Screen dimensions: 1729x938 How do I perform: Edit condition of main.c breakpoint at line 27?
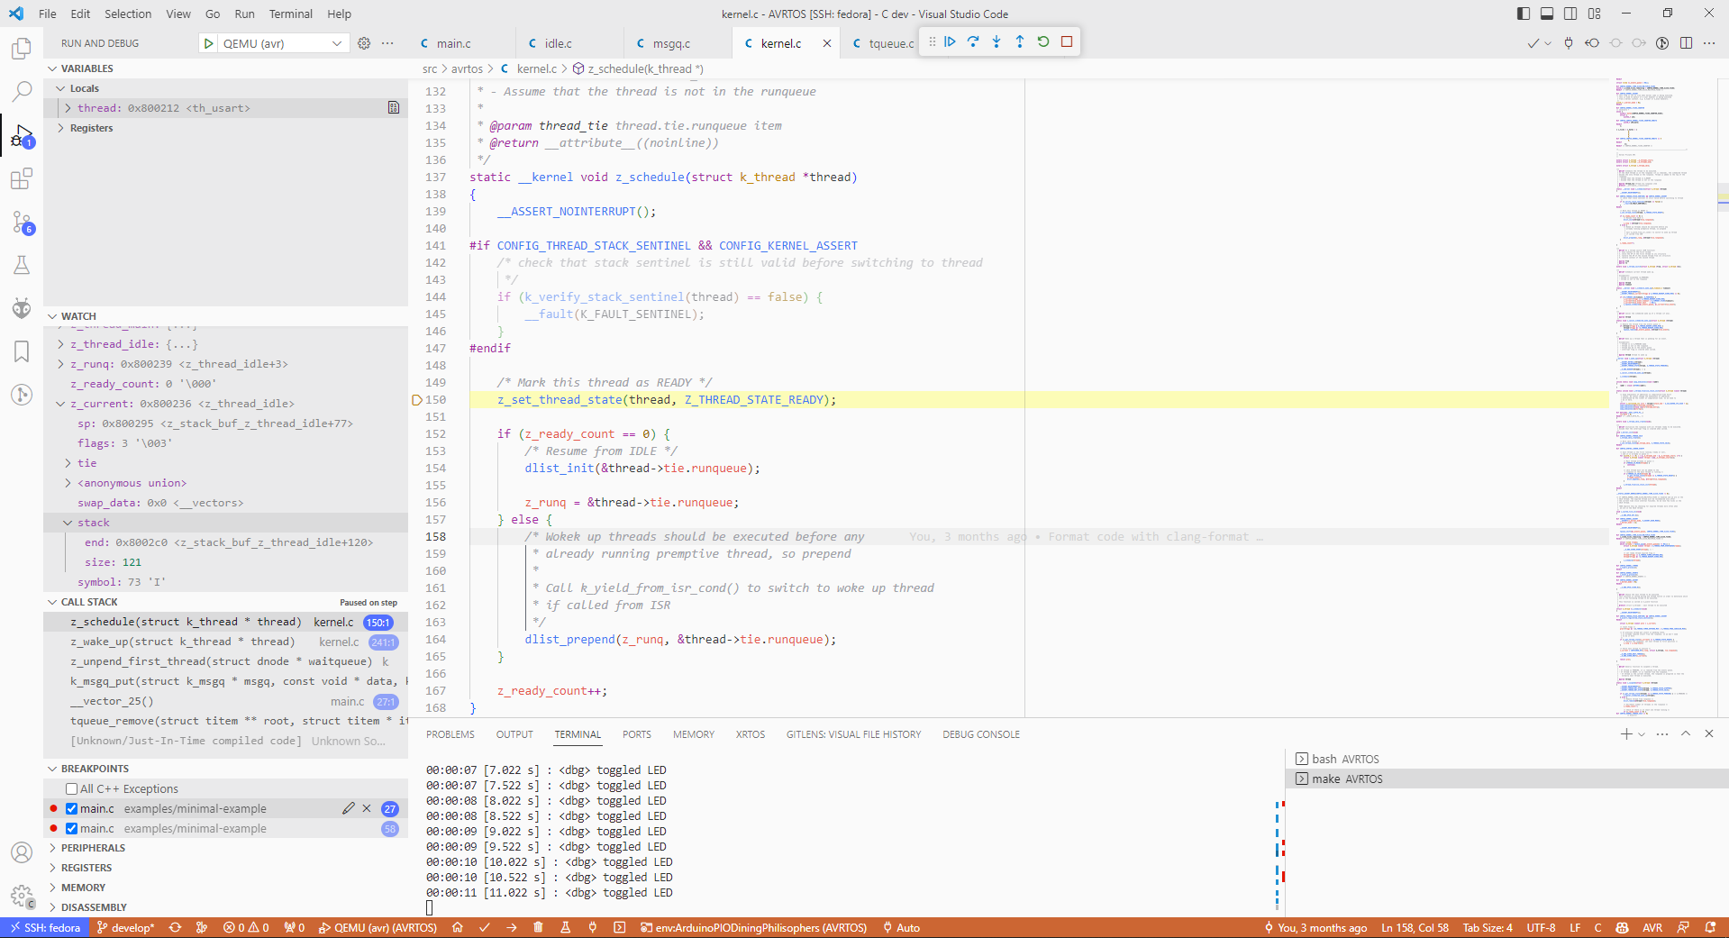(349, 808)
